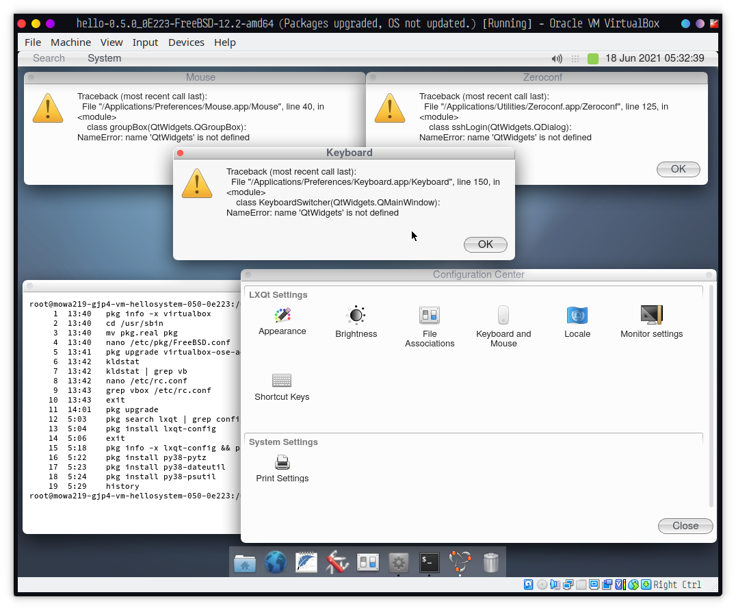736x610 pixels.
Task: Click the globe web browser dock icon
Action: tap(275, 562)
